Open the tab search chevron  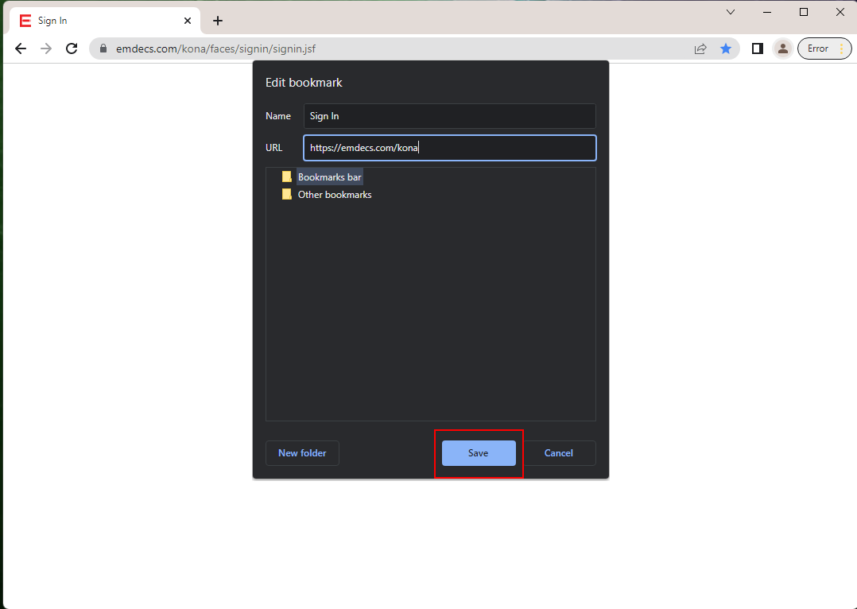[730, 12]
